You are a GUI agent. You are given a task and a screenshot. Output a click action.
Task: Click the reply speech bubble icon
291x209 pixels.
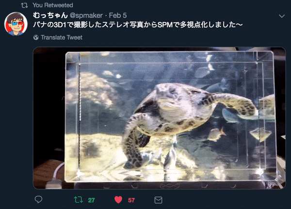pyautogui.click(x=38, y=200)
